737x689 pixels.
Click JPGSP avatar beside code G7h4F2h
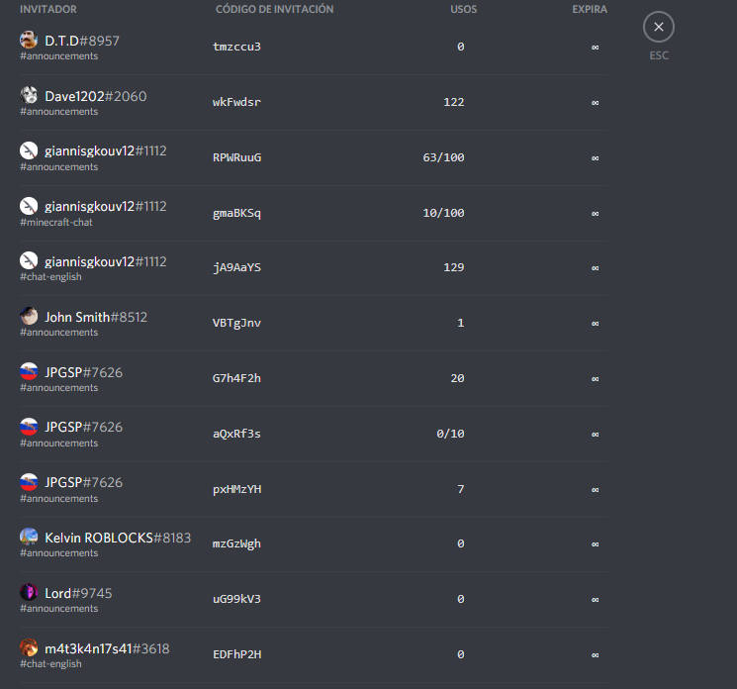(x=29, y=371)
